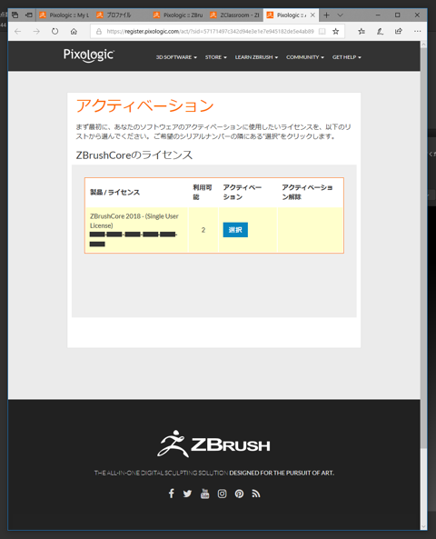Screen dimensions: 436x539
Task: Click the Pixologic logo
Action: point(89,55)
